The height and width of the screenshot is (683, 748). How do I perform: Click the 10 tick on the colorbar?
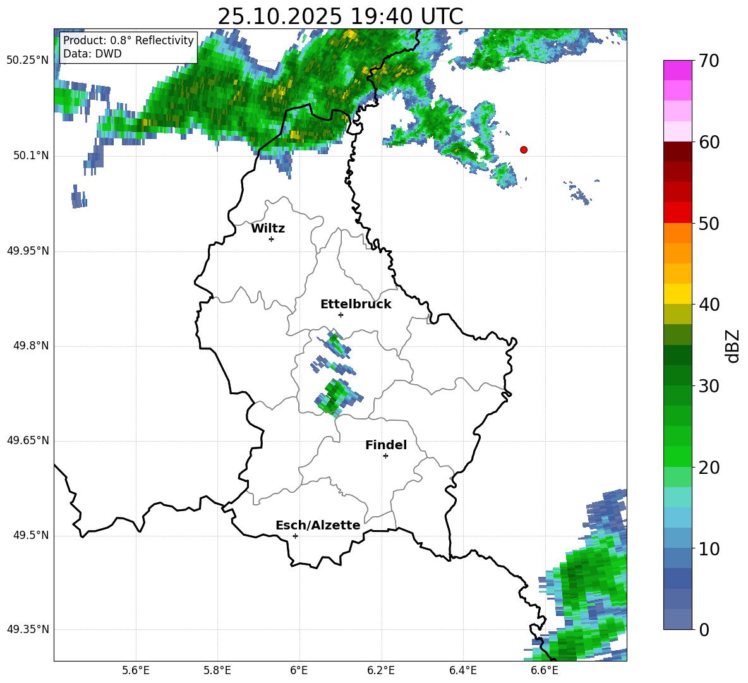(709, 548)
